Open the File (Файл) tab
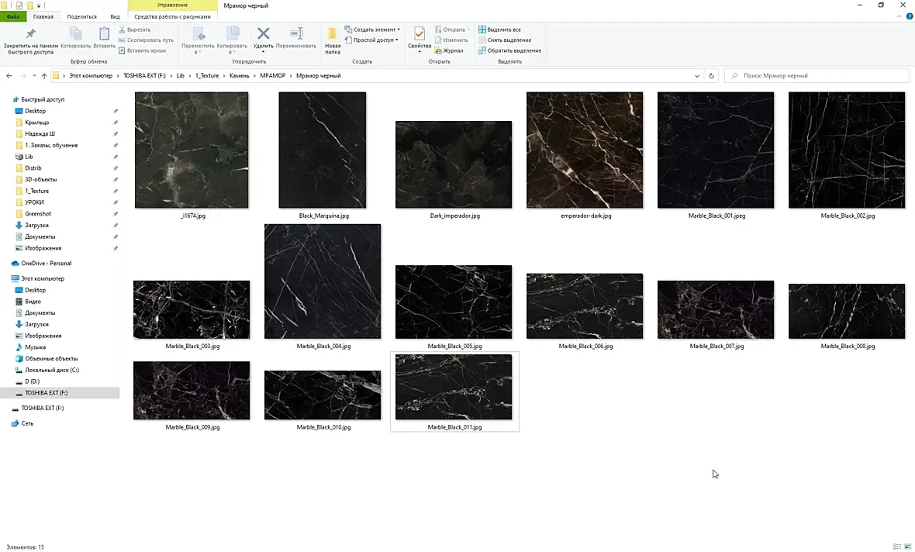 [13, 17]
